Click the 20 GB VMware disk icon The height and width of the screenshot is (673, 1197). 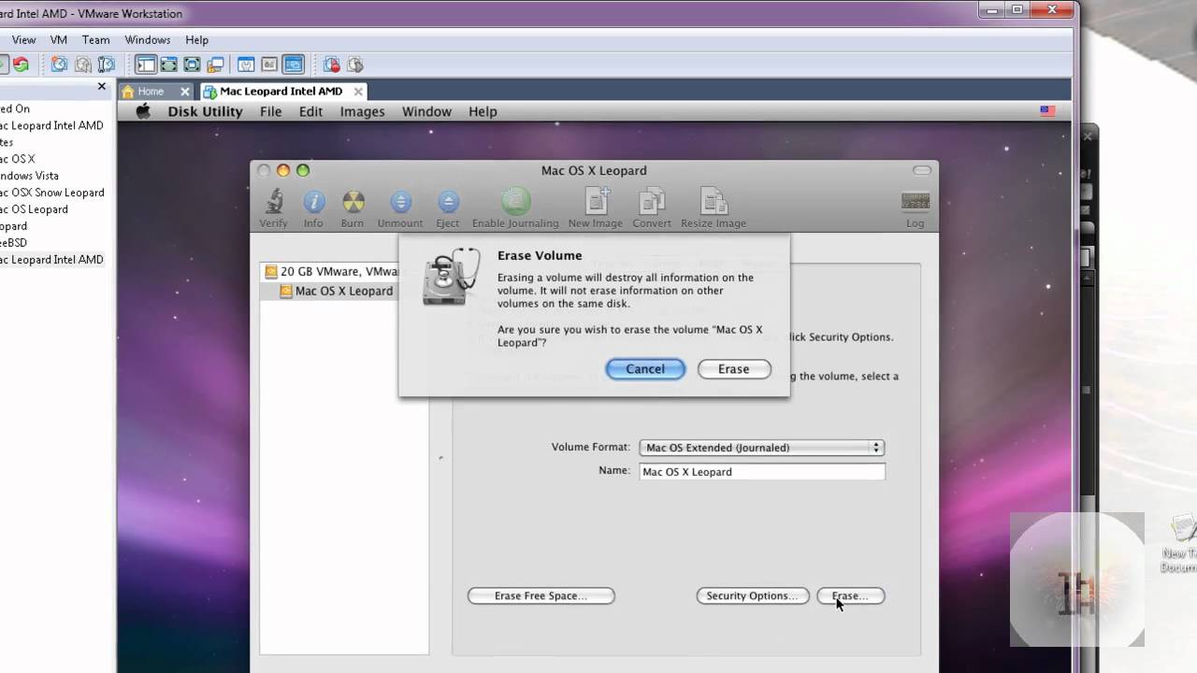(271, 272)
